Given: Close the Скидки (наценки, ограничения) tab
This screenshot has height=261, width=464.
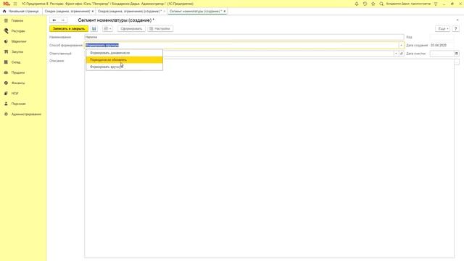Looking at the screenshot, I should 93,12.
